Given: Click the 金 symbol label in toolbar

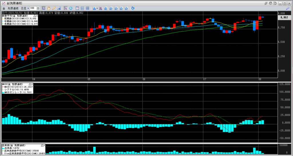Looking at the screenshot, I should pos(4,8).
